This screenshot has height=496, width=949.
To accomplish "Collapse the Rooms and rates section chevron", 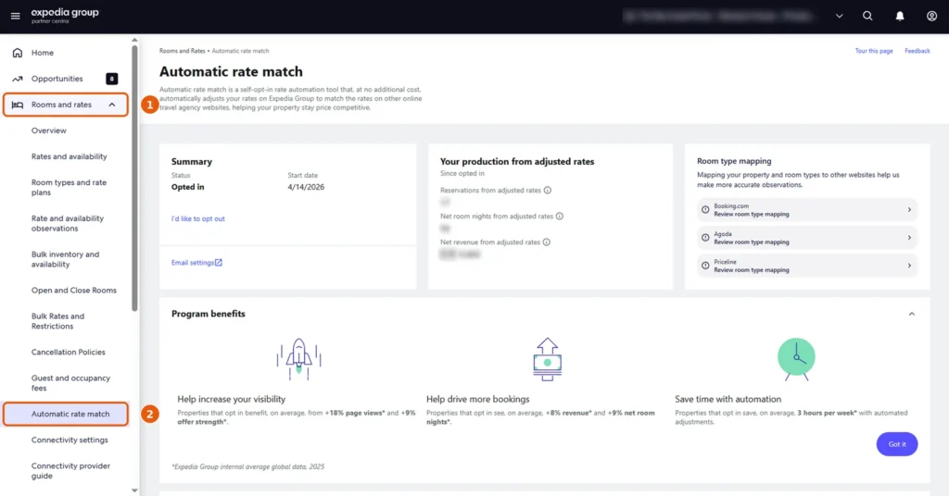I will tap(112, 105).
